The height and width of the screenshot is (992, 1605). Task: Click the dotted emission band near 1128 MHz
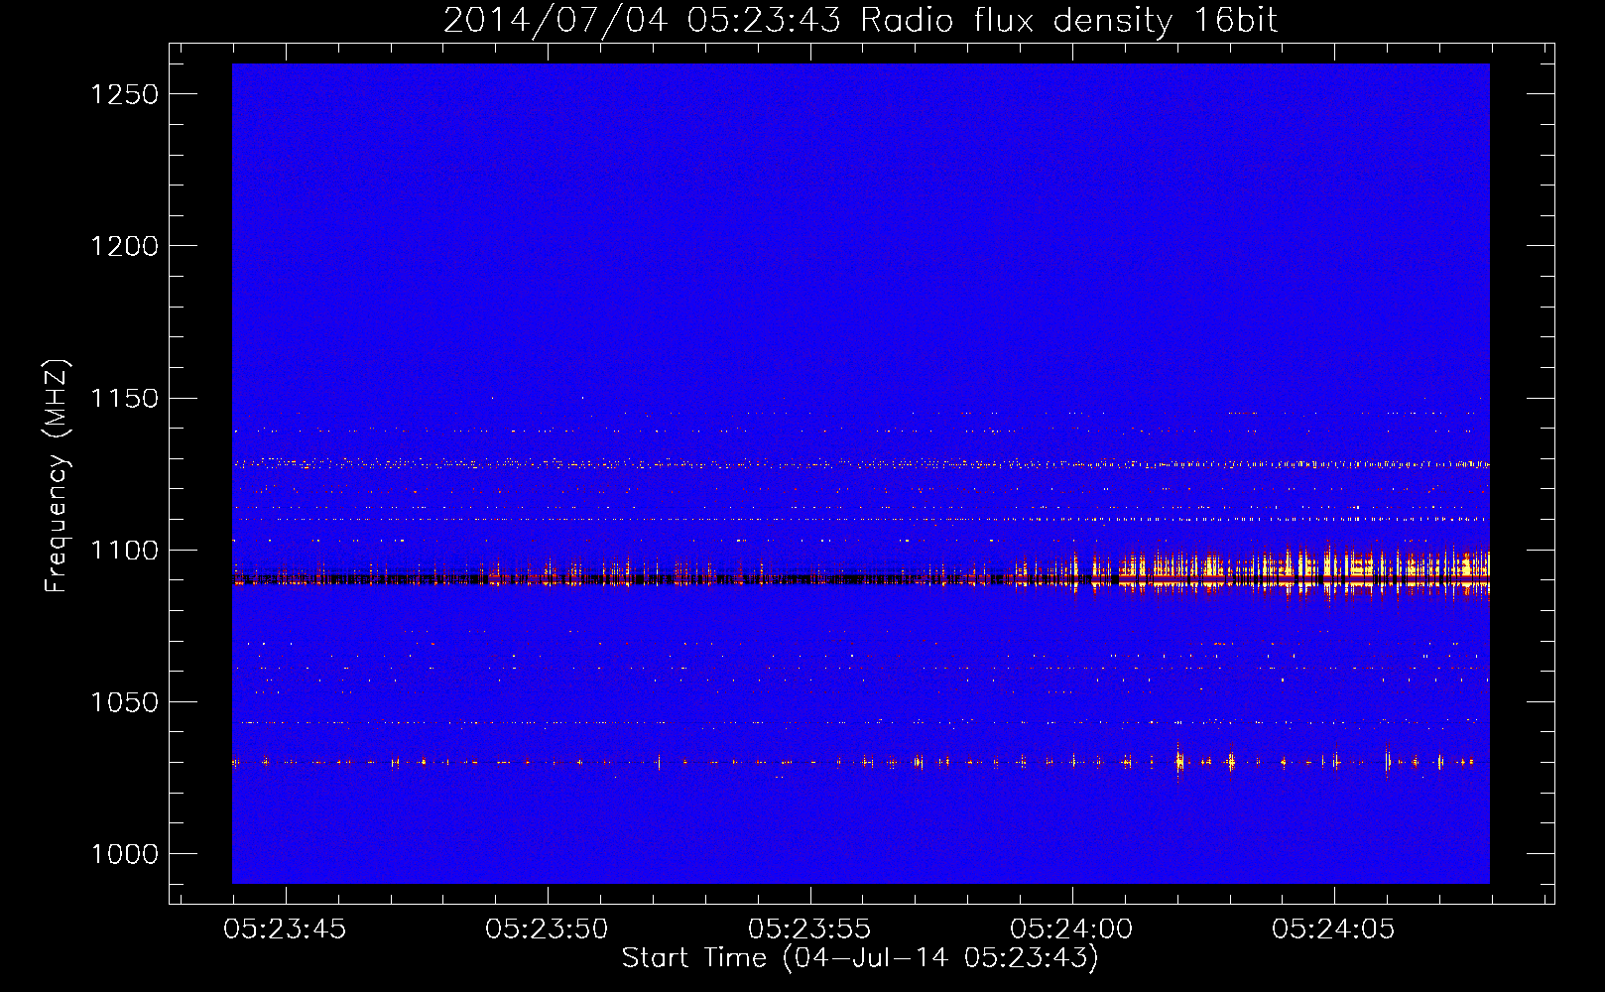tap(861, 463)
